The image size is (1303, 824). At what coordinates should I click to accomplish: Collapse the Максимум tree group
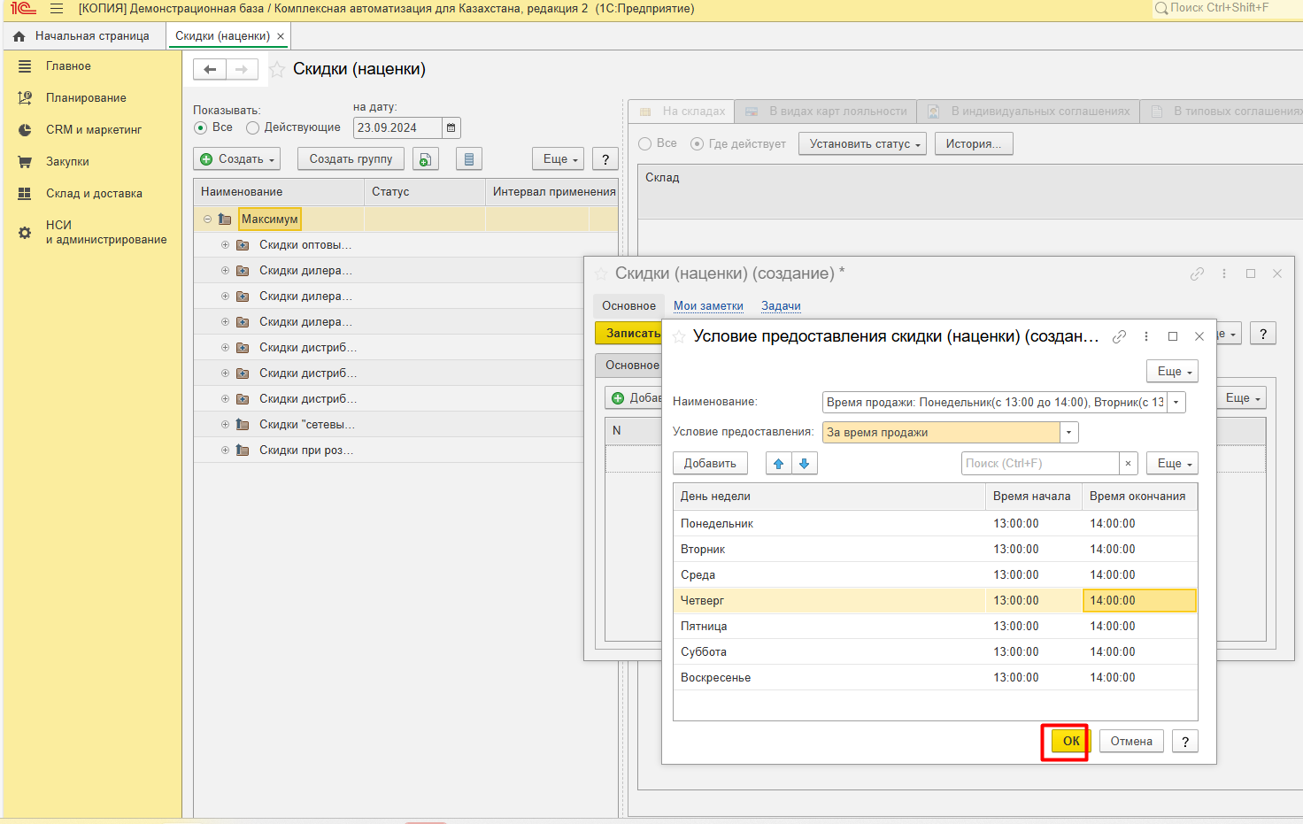click(207, 219)
